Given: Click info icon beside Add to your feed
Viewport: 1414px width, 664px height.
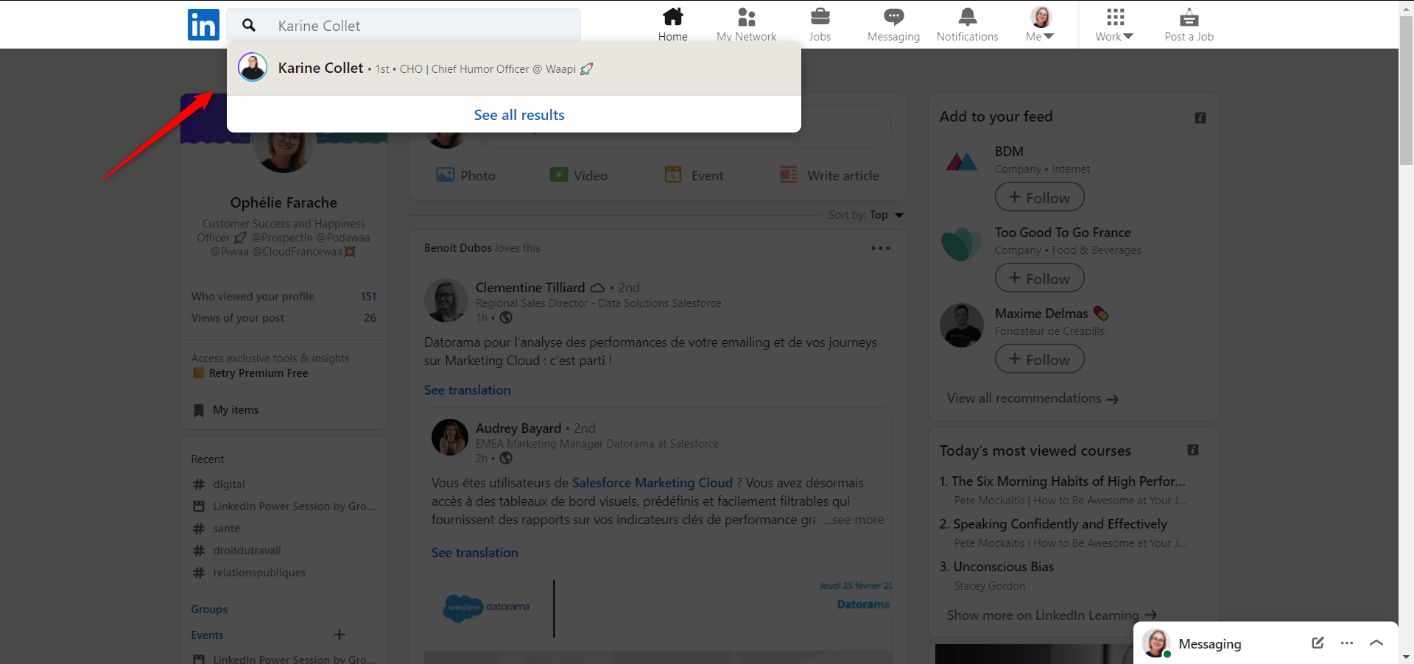Looking at the screenshot, I should pyautogui.click(x=1200, y=118).
